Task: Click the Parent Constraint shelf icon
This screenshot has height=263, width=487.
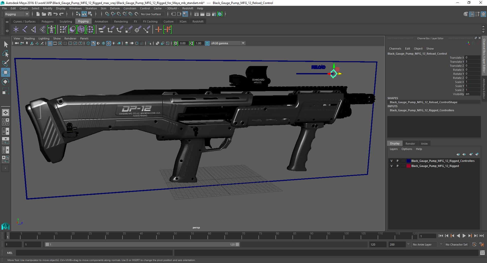Action: tap(102, 30)
